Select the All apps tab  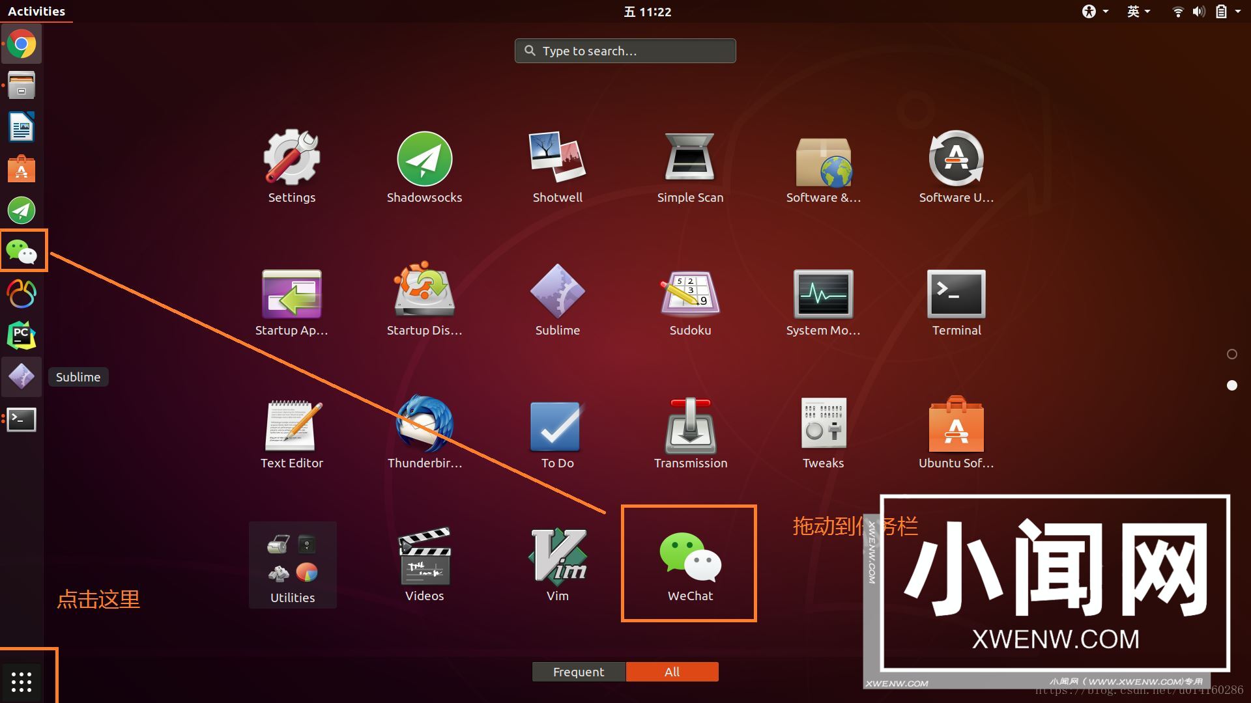coord(672,671)
